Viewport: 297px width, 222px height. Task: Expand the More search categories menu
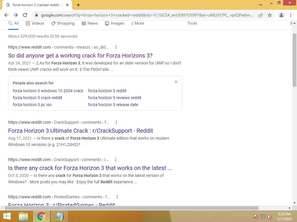pos(138,23)
